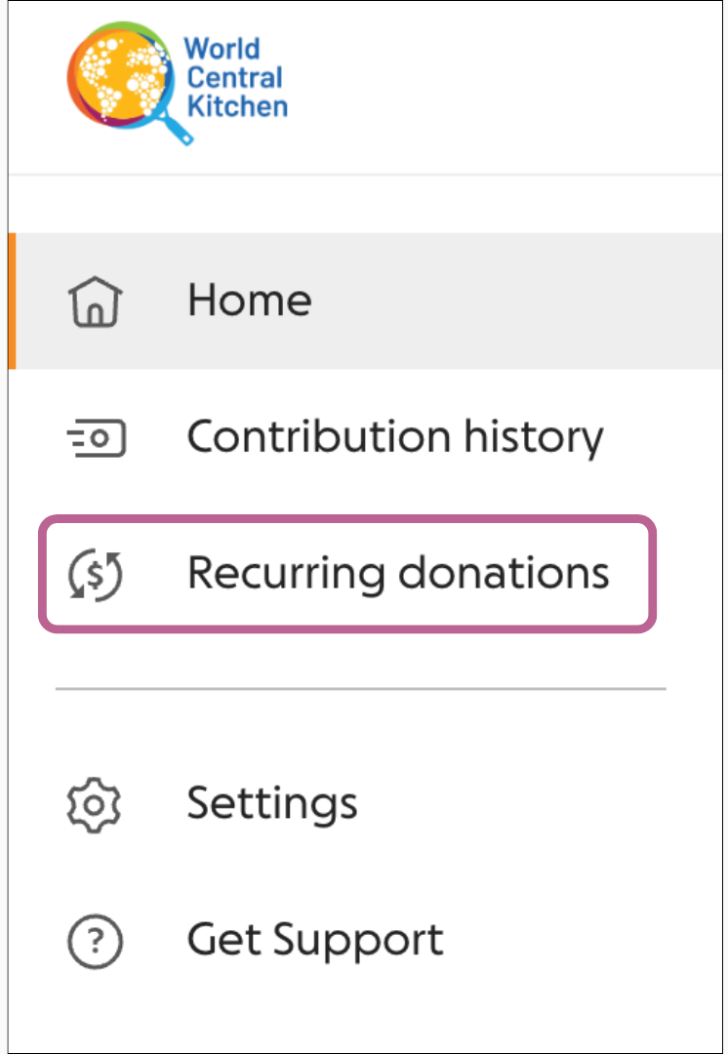
Task: Click the question mark Get Support icon
Action: coord(95,941)
